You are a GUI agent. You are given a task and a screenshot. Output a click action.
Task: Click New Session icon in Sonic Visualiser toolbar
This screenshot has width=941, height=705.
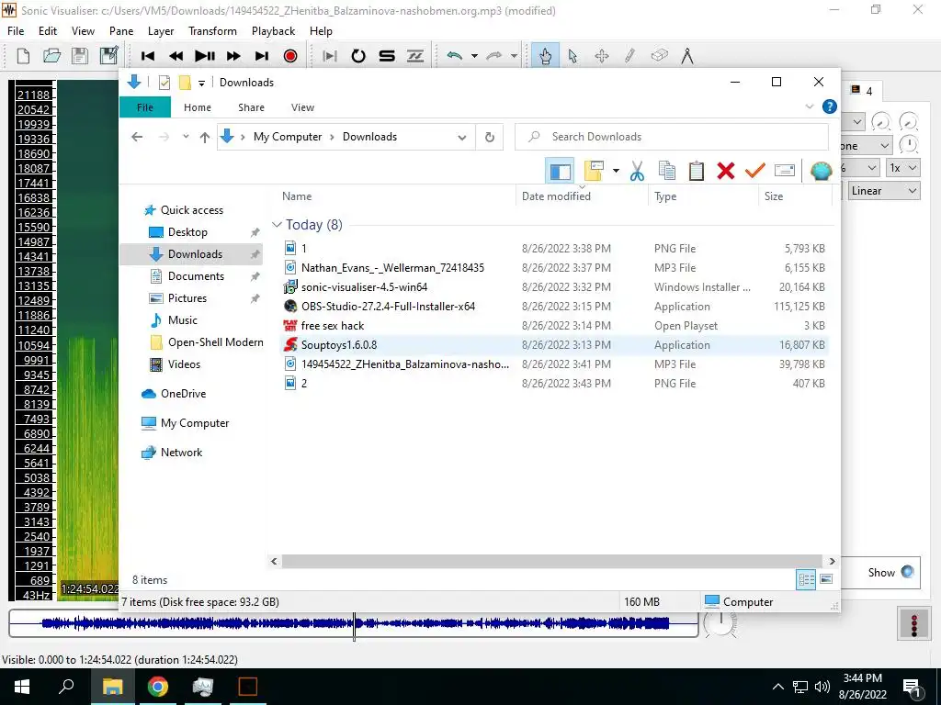pyautogui.click(x=23, y=56)
